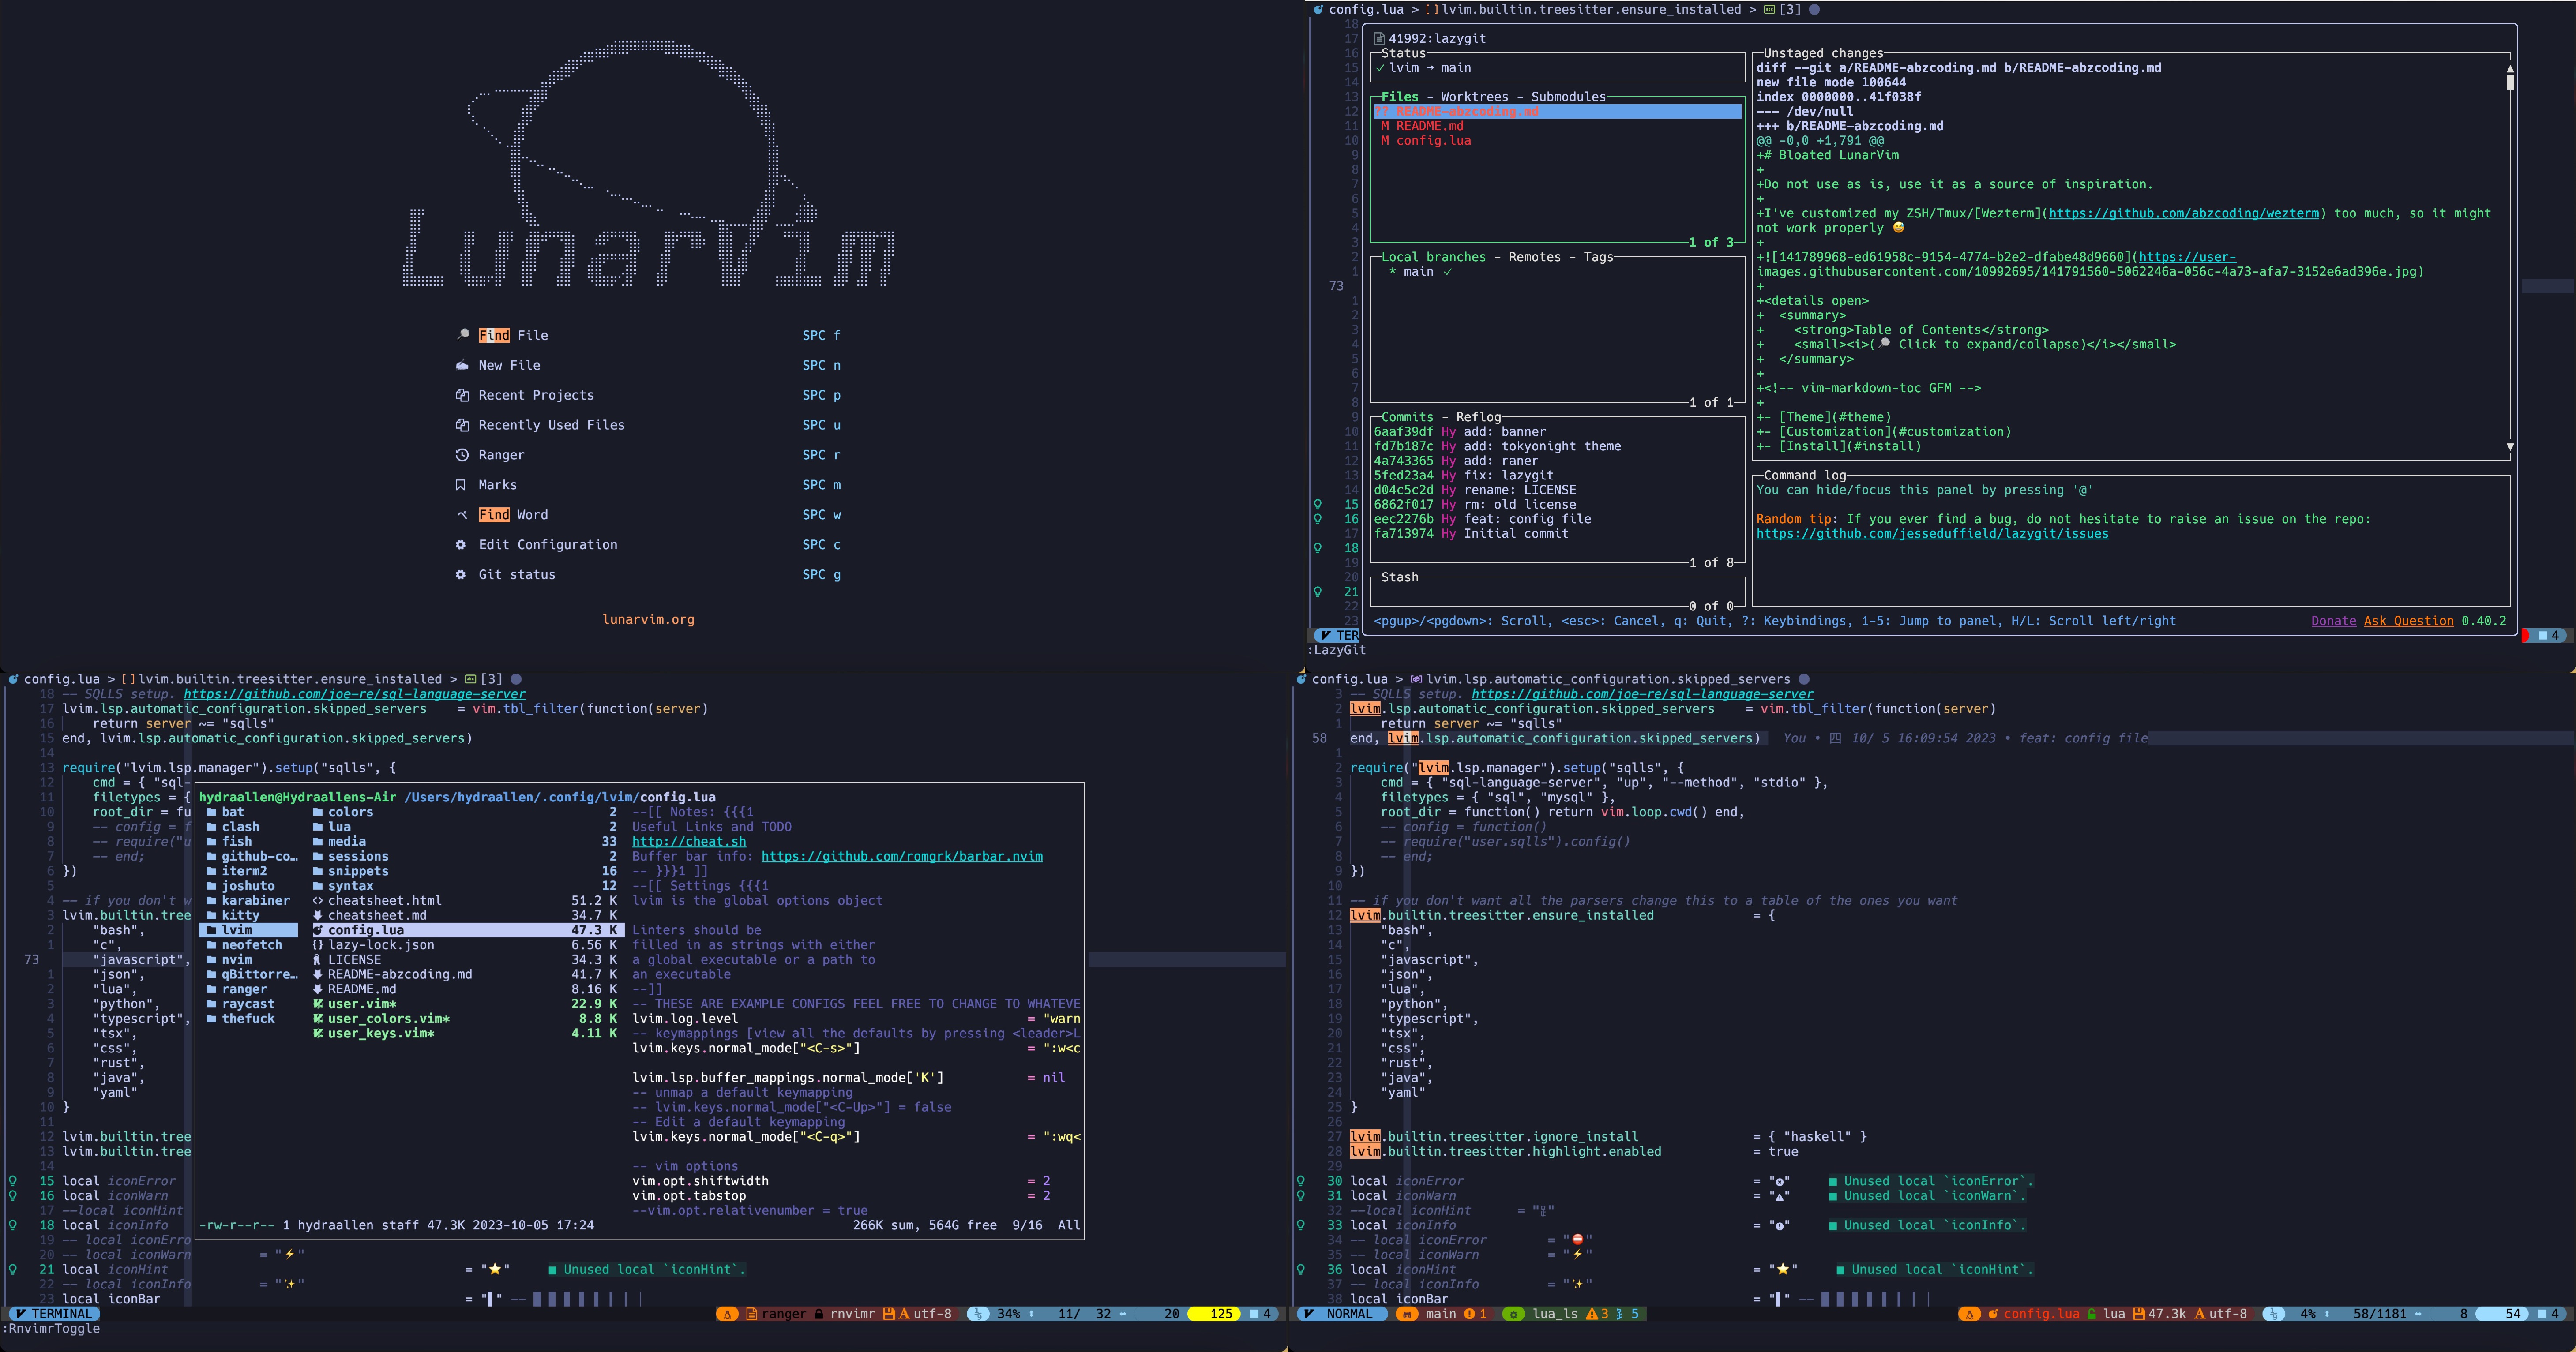Switch to Remotes tab in lazygit
Screen dimensions: 2576x1352
click(1534, 257)
